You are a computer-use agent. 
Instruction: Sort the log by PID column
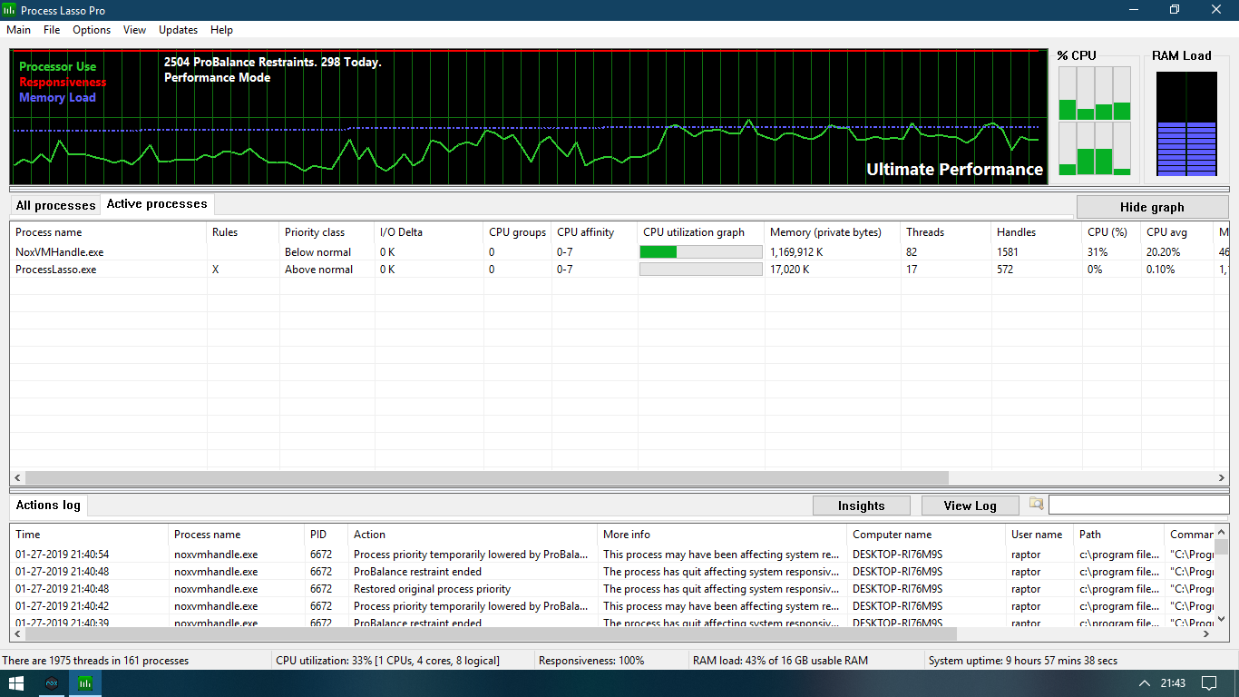(x=327, y=535)
